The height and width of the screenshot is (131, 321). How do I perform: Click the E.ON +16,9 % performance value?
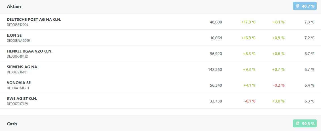(x=248, y=38)
